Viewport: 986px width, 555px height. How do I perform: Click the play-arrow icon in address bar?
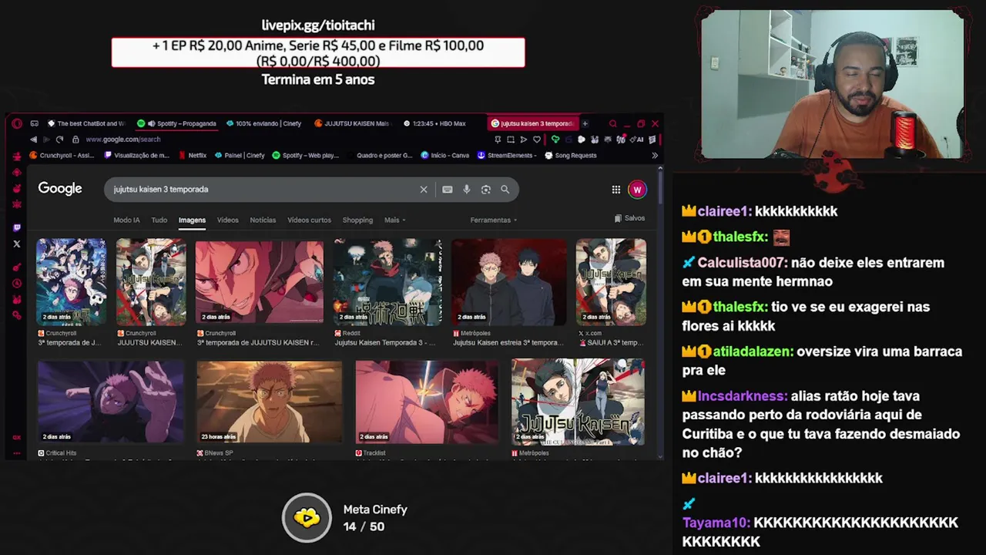tap(524, 140)
